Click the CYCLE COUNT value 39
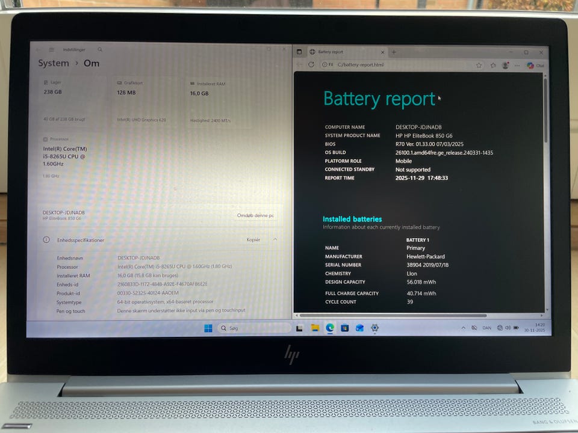Image resolution: width=578 pixels, height=433 pixels. [x=410, y=302]
